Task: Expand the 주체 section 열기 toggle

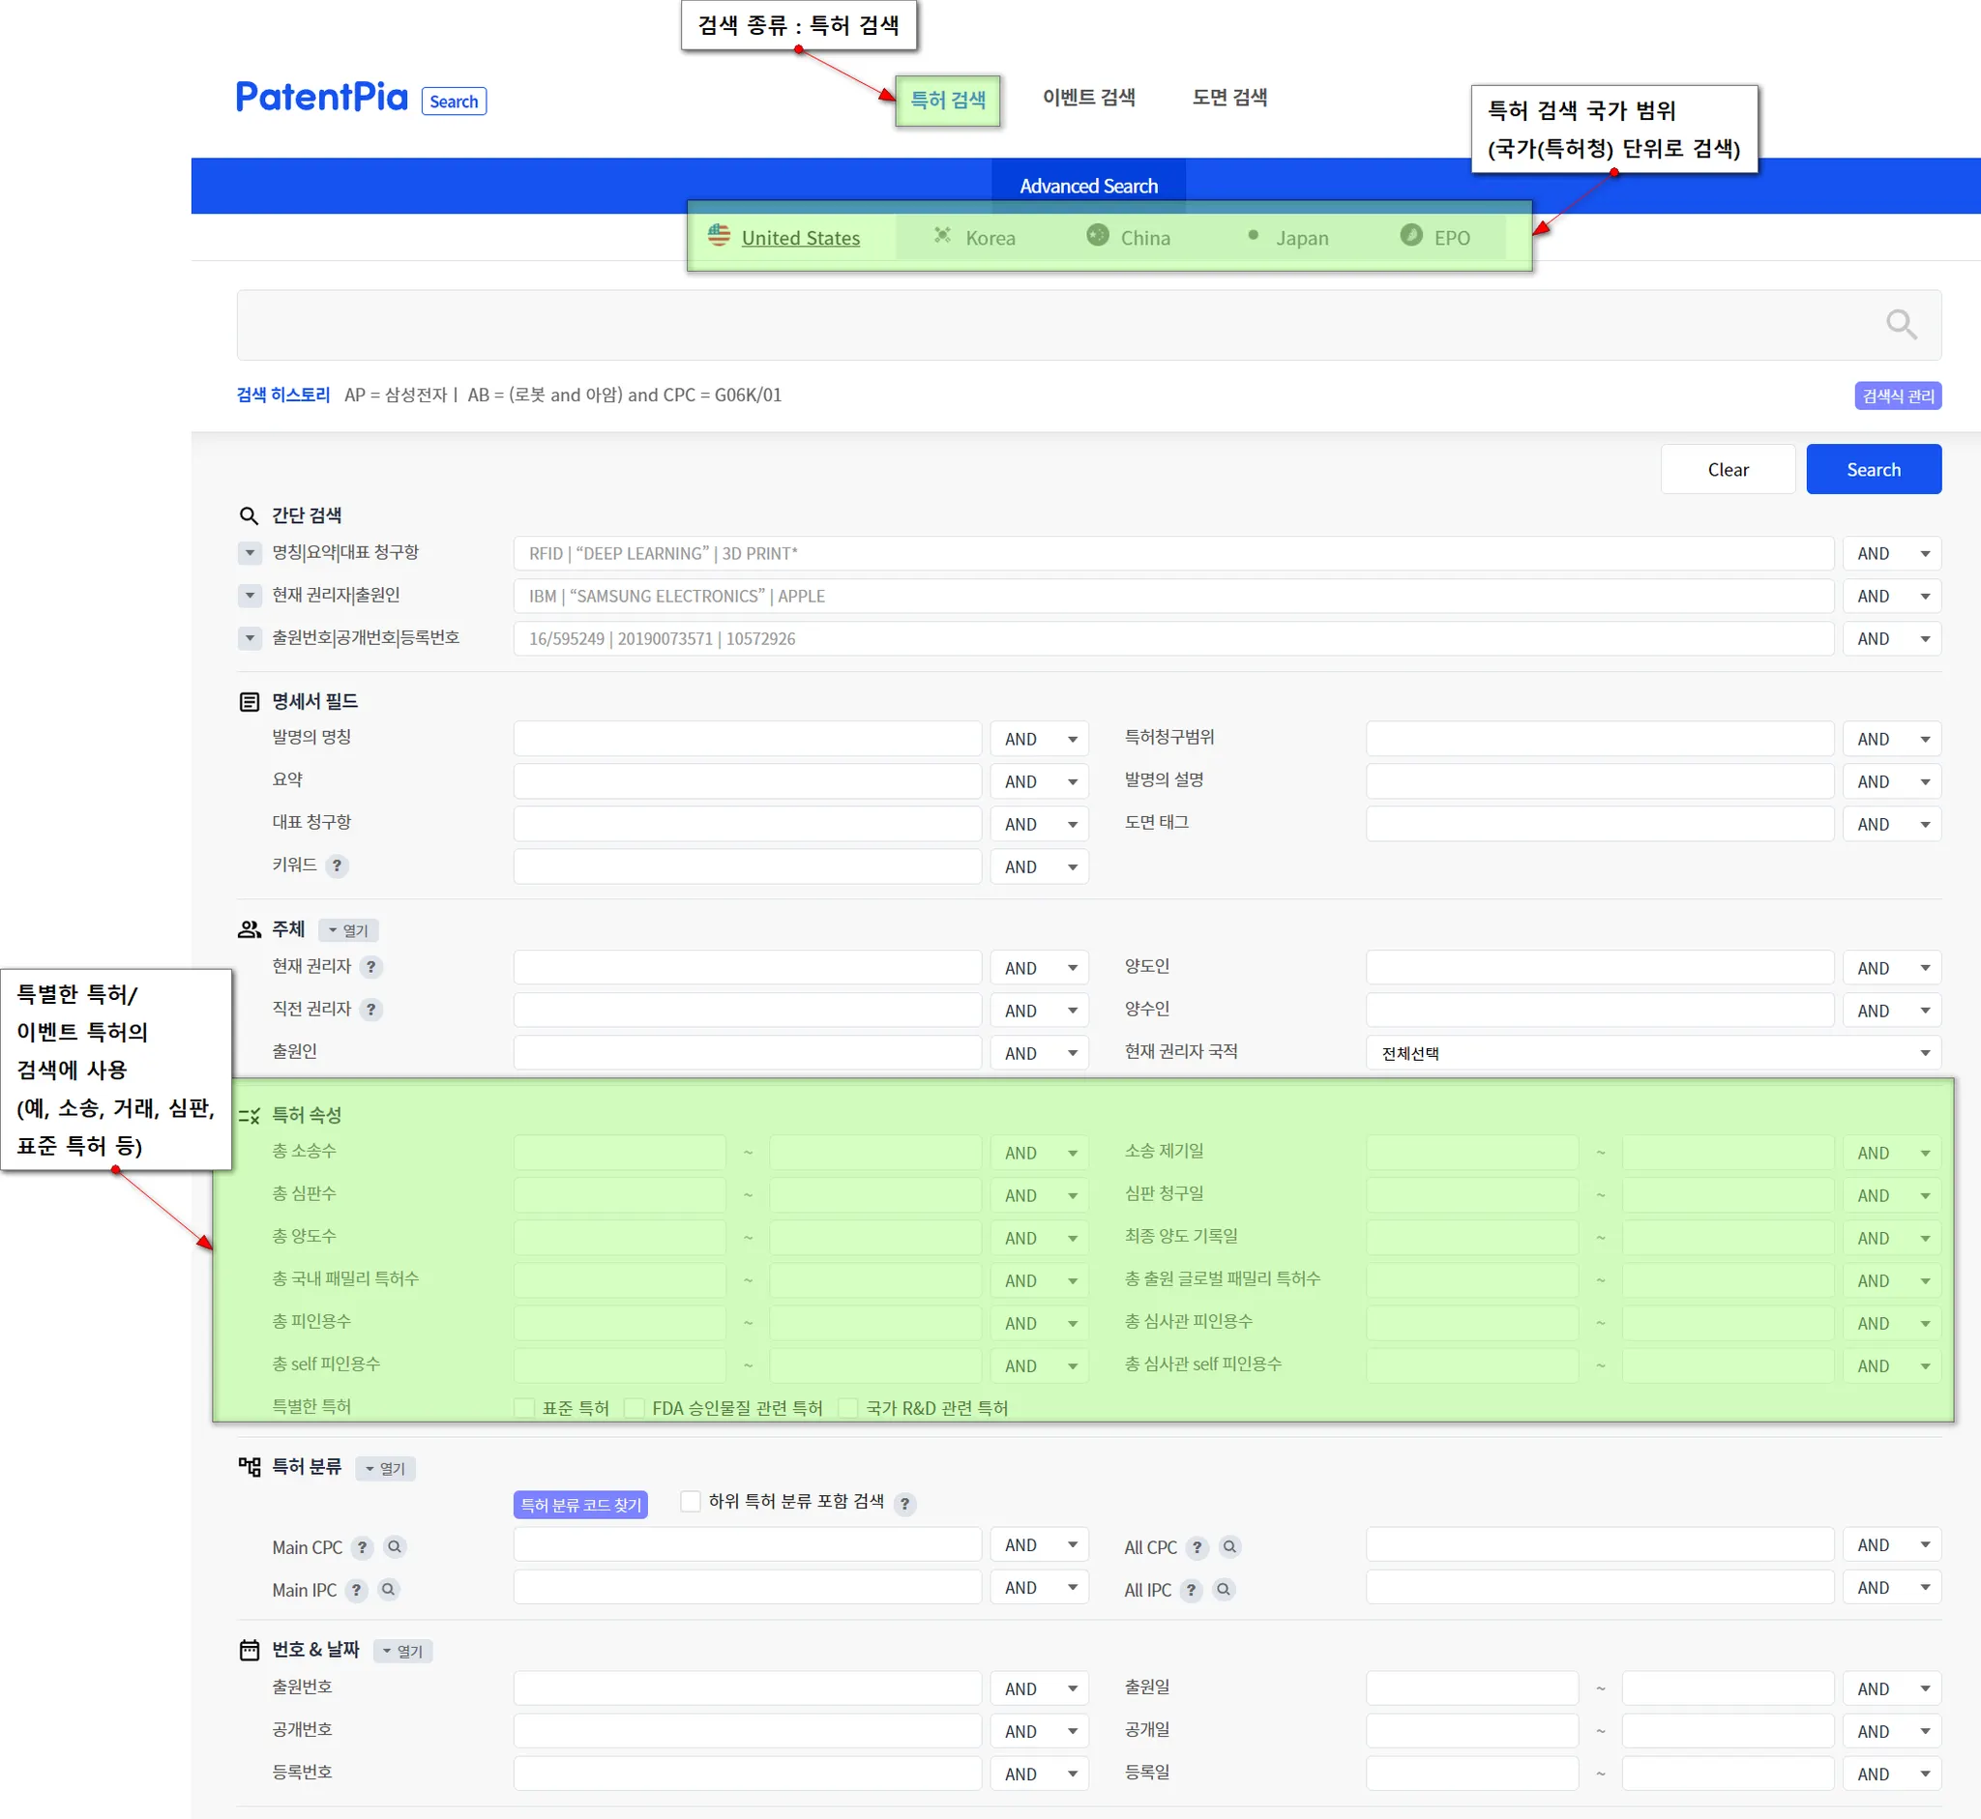Action: (348, 930)
